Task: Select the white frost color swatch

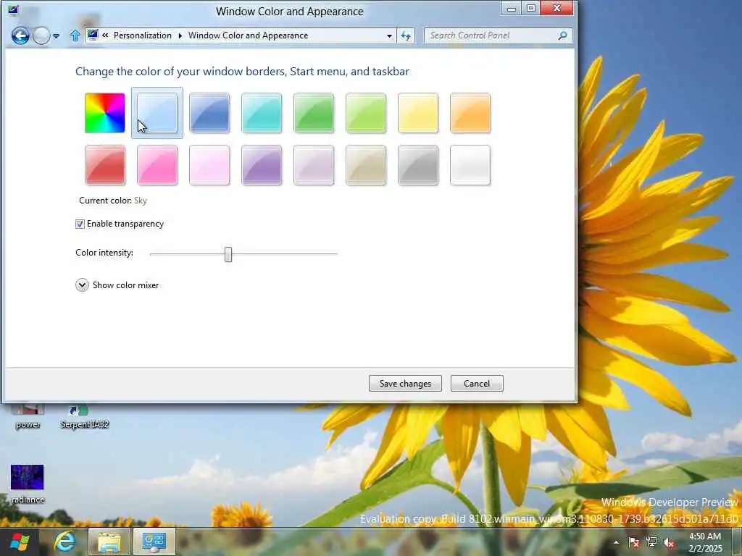Action: tap(470, 165)
